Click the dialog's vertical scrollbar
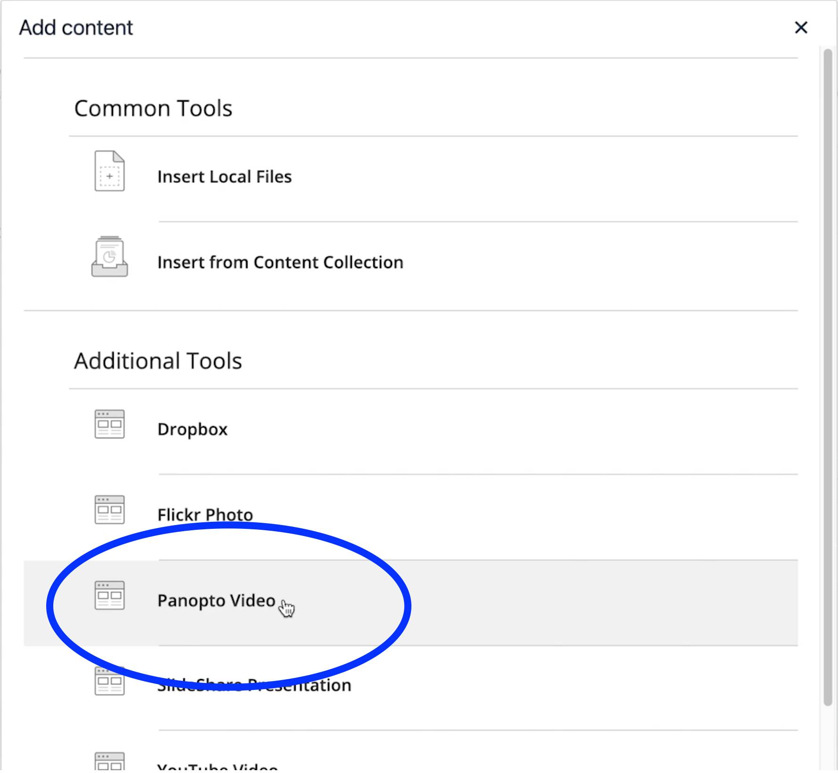The height and width of the screenshot is (773, 838). click(x=828, y=377)
